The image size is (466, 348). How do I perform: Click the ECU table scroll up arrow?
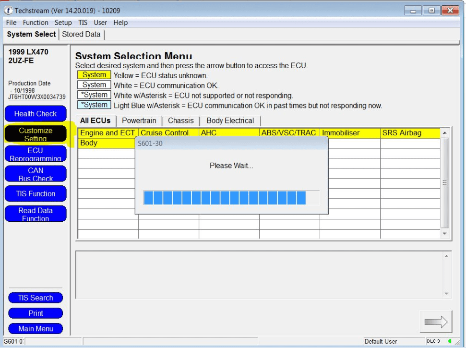click(x=444, y=133)
